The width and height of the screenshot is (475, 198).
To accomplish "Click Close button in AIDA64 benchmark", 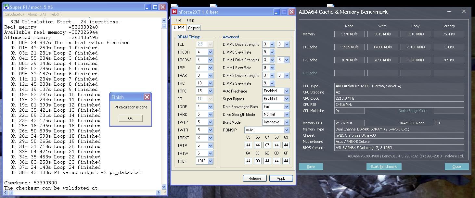I will click(456, 167).
